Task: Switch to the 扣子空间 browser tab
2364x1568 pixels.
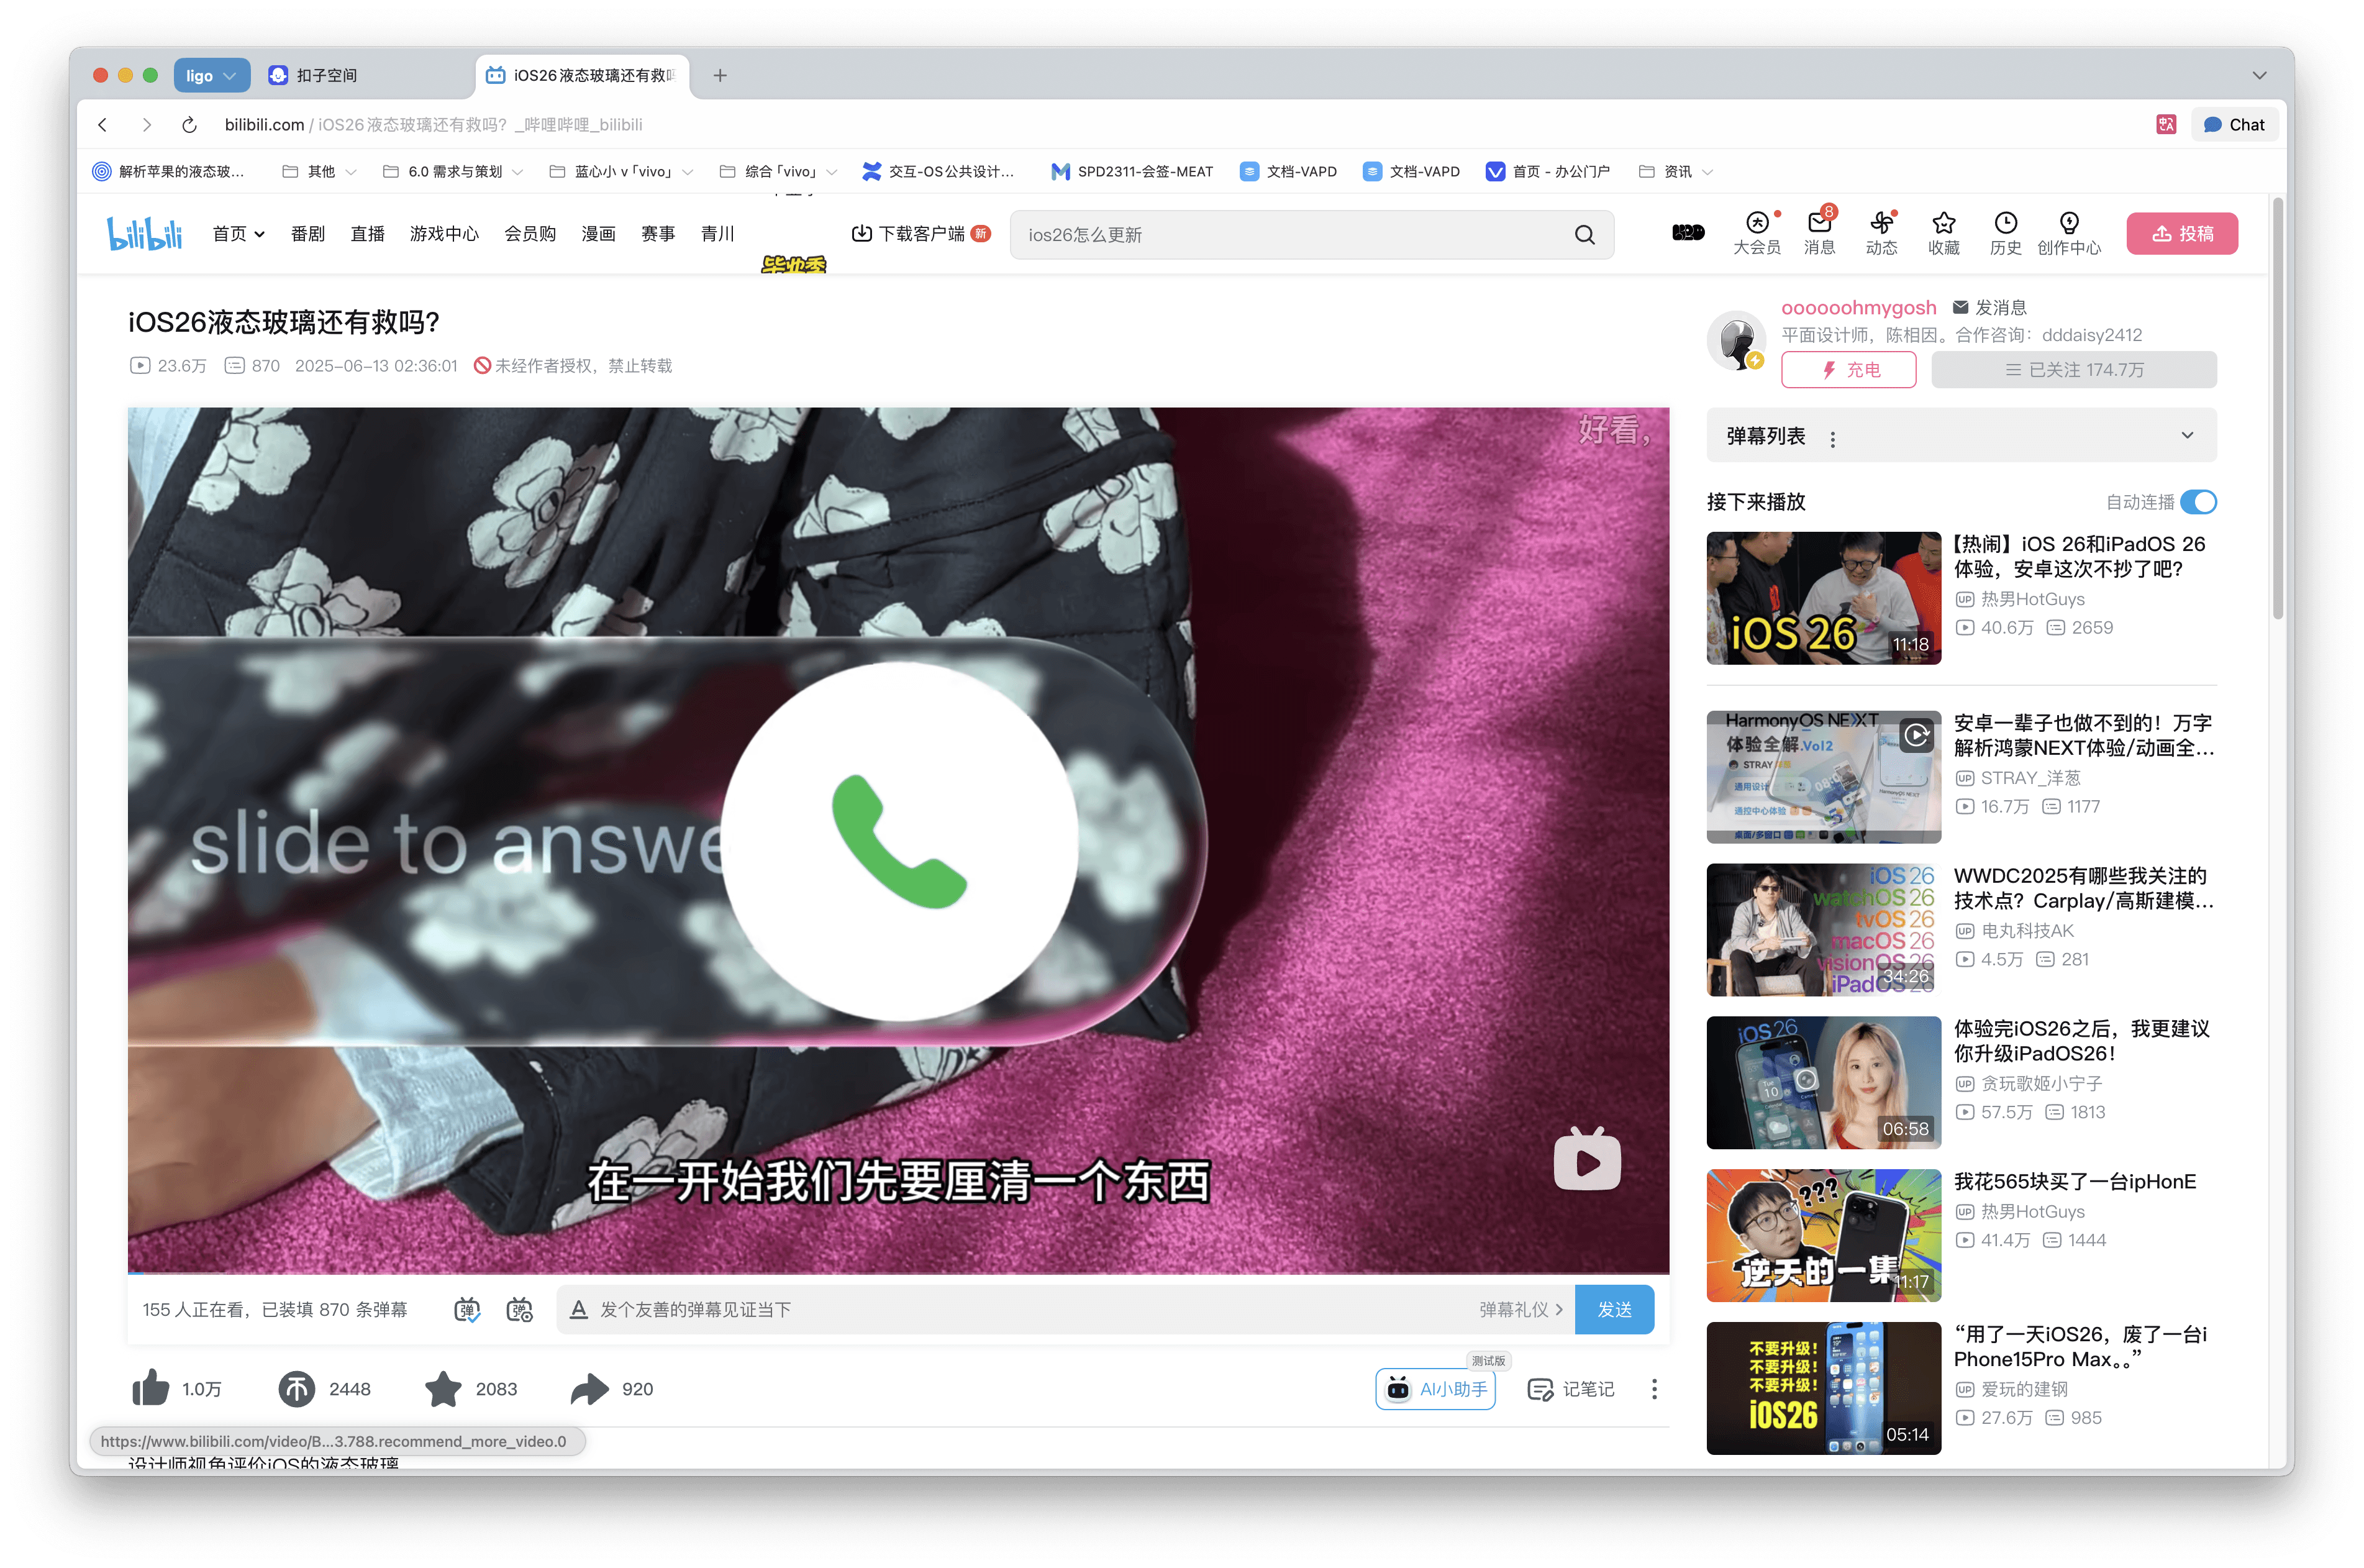Action: coord(327,75)
